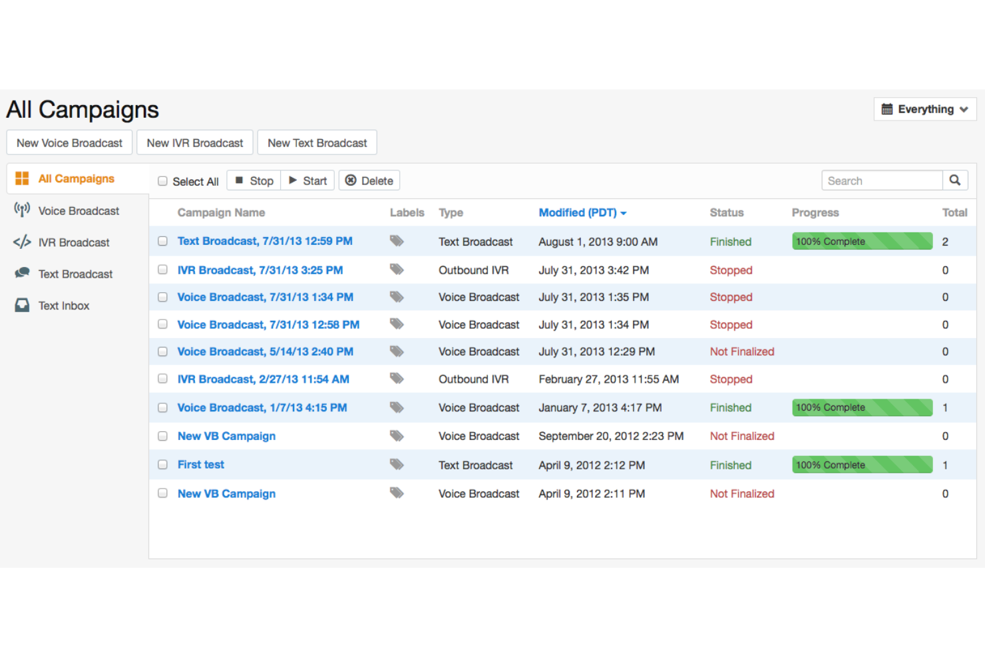Click the All Campaigns grid icon
Image resolution: width=985 pixels, height=657 pixels.
coord(22,178)
